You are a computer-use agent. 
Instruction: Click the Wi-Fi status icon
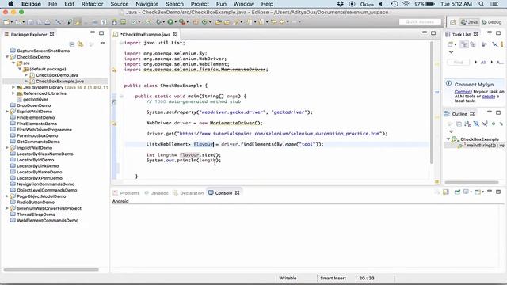click(406, 4)
